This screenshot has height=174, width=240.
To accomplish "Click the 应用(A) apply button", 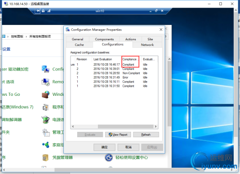I will pos(152,147).
